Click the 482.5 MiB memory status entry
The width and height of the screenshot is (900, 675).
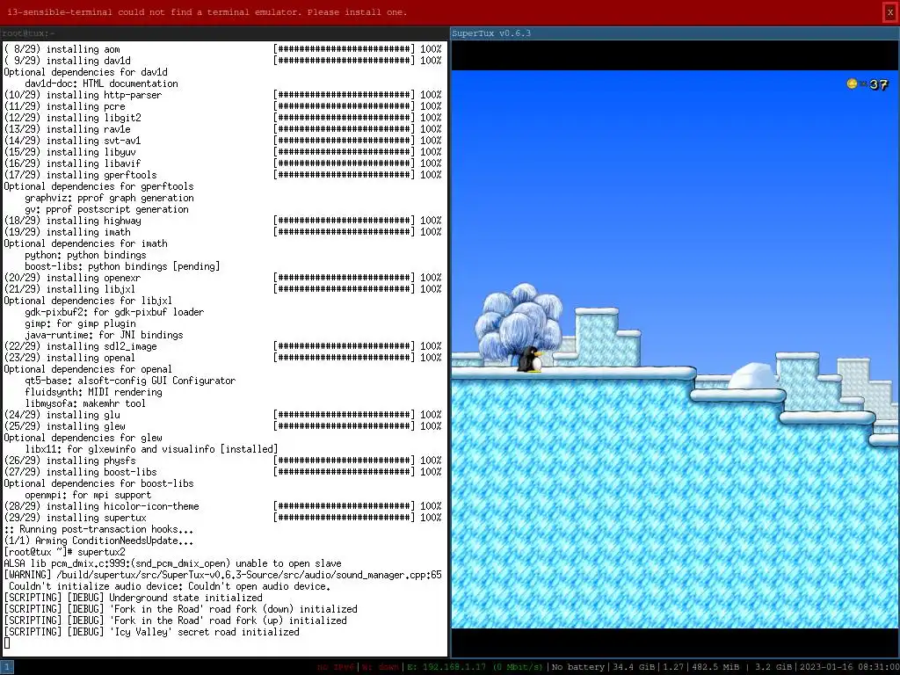point(715,667)
